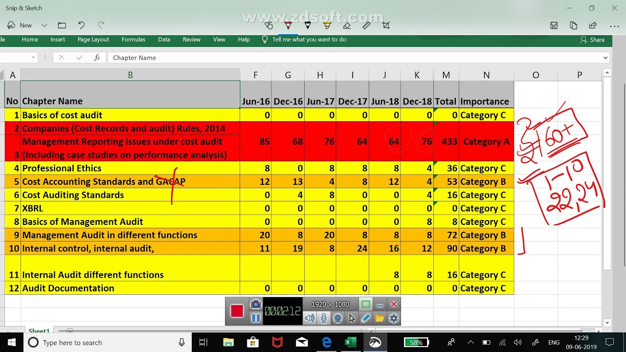The height and width of the screenshot is (352, 626).
Task: Click the Type here to search box
Action: 108,343
